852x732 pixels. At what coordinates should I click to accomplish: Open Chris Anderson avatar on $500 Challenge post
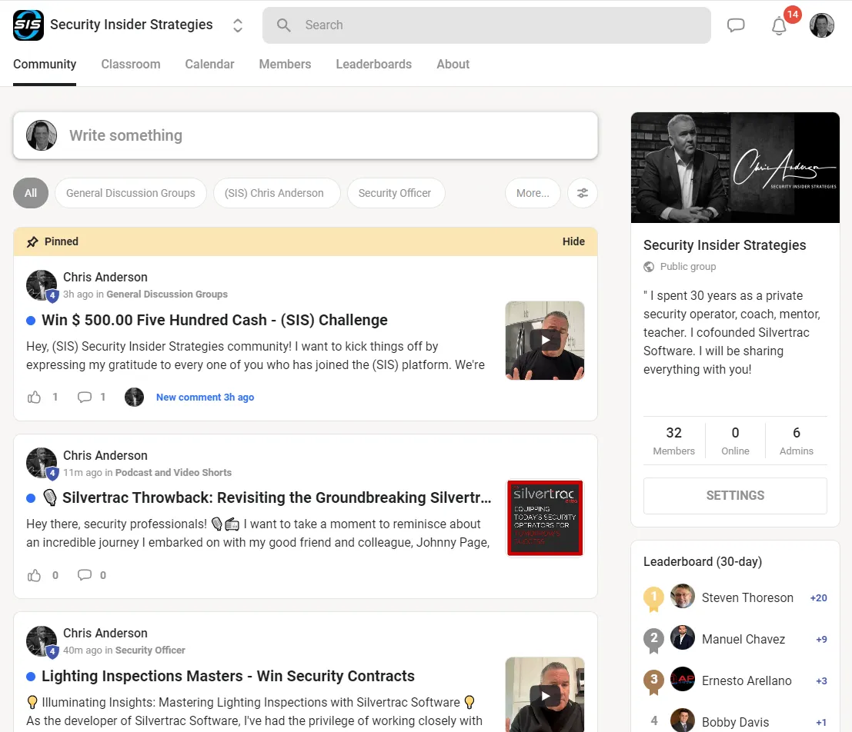coord(42,285)
